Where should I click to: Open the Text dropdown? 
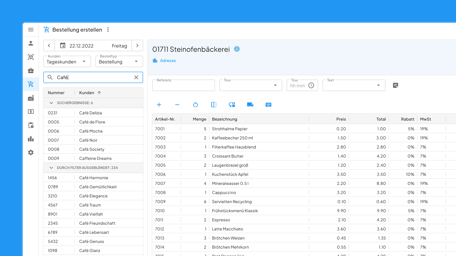(354, 85)
